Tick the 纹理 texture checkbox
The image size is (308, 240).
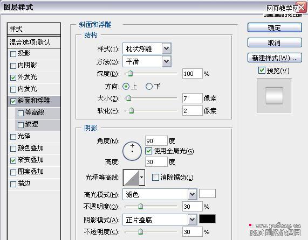coord(20,125)
